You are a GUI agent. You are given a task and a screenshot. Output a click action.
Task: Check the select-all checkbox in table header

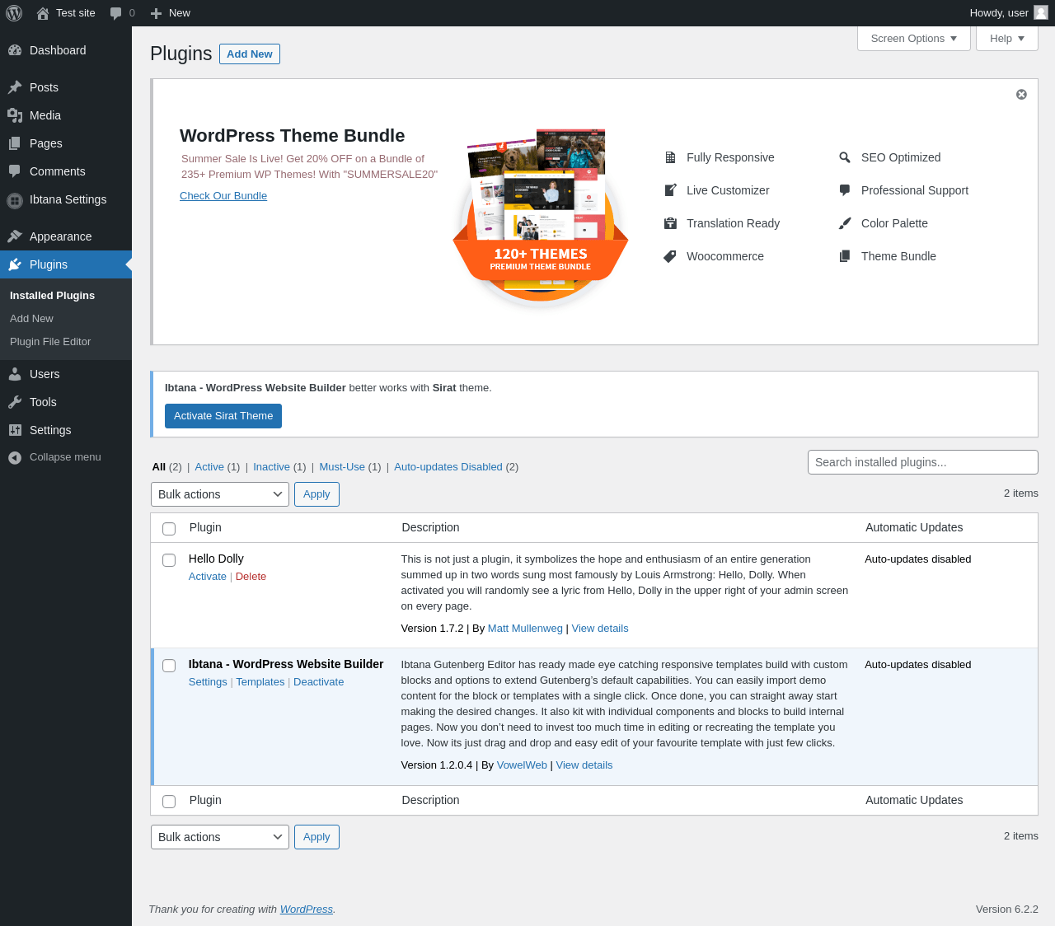[169, 529]
